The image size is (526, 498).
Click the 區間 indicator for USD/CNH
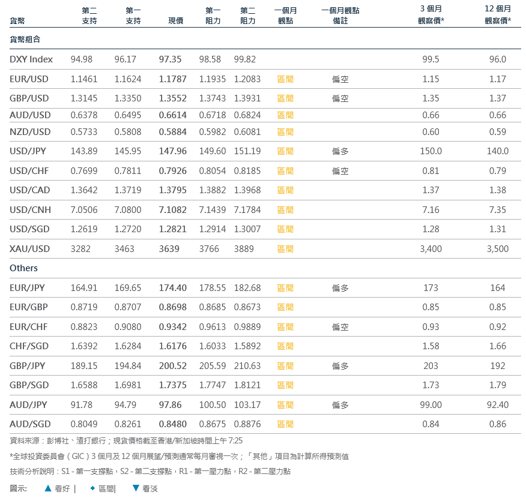click(285, 210)
